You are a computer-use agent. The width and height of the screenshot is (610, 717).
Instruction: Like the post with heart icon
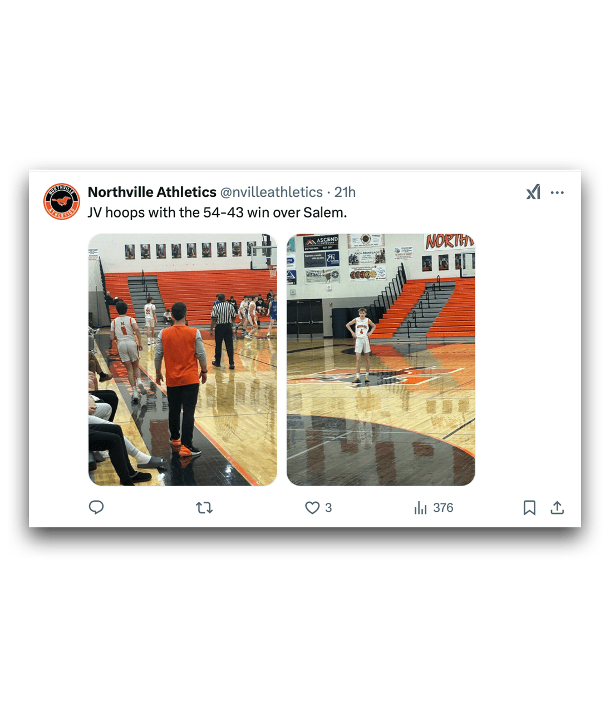[x=312, y=507]
